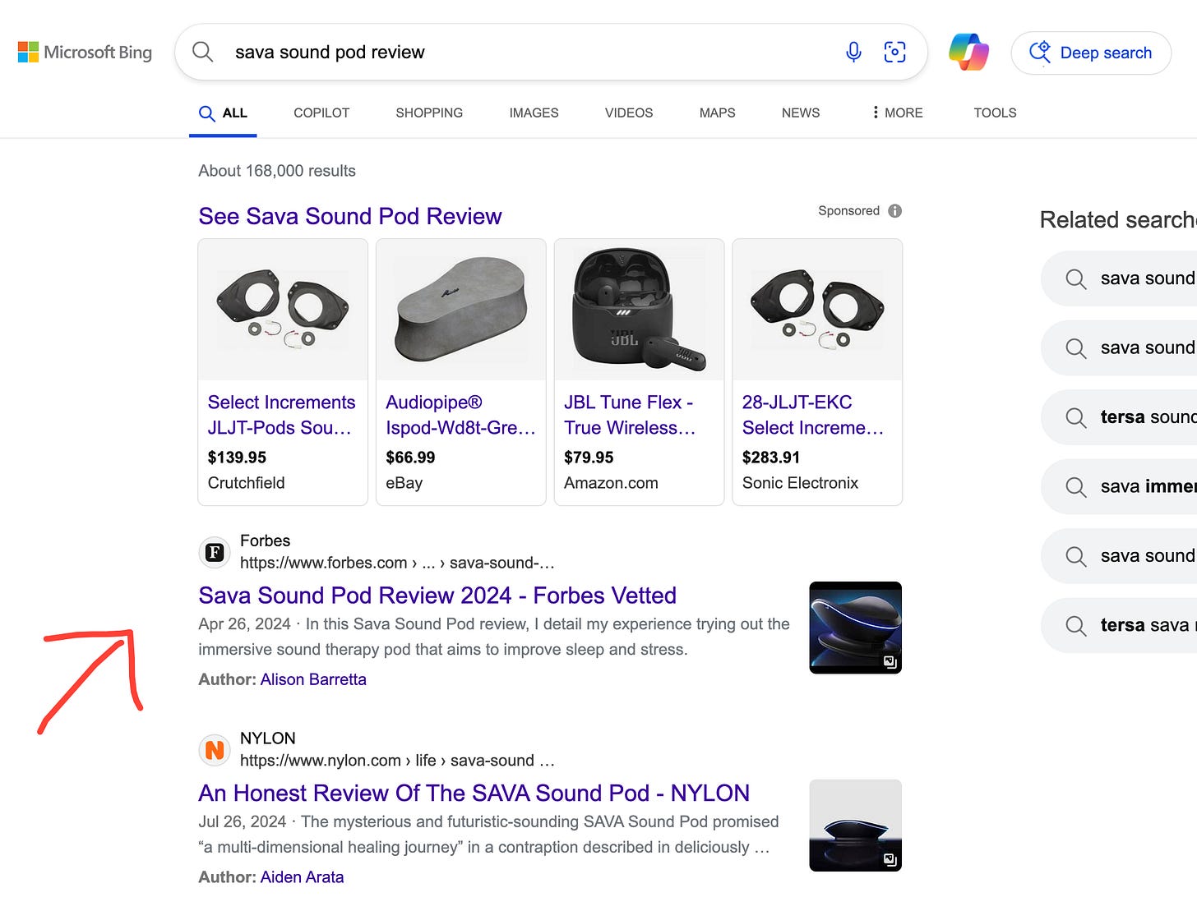The image size is (1197, 897).
Task: Click the NYLON result pod thumbnail
Action: point(855,826)
